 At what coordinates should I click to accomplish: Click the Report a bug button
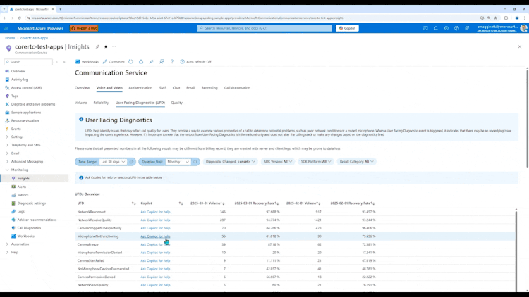click(x=84, y=28)
